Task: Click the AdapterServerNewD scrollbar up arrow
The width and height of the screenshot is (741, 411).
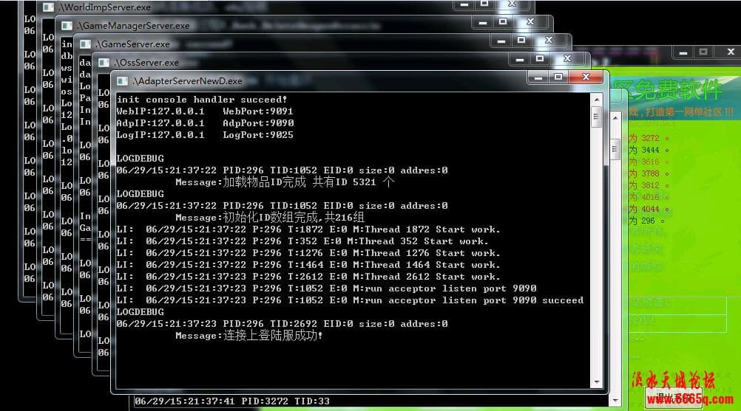Action: 596,100
